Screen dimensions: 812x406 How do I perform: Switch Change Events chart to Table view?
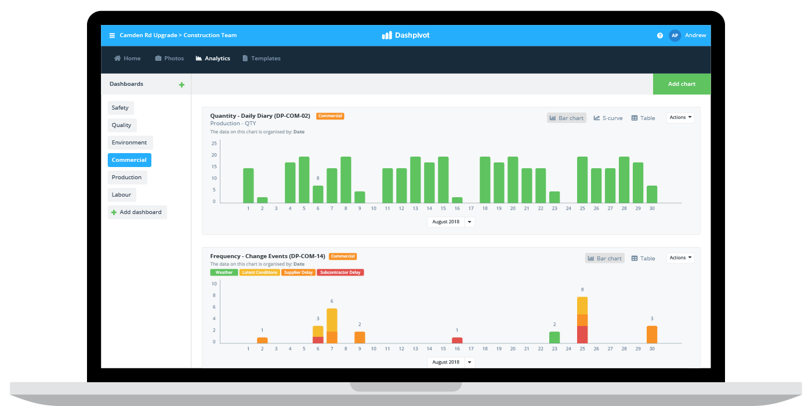(x=643, y=258)
